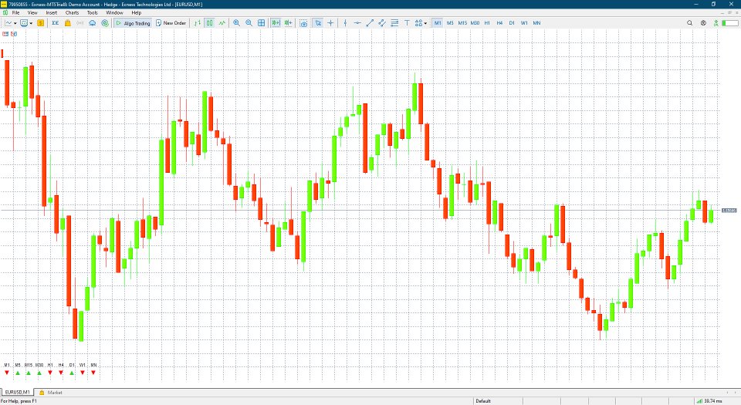The width and height of the screenshot is (741, 405).
Task: Open the File menu
Action: [x=15, y=13]
